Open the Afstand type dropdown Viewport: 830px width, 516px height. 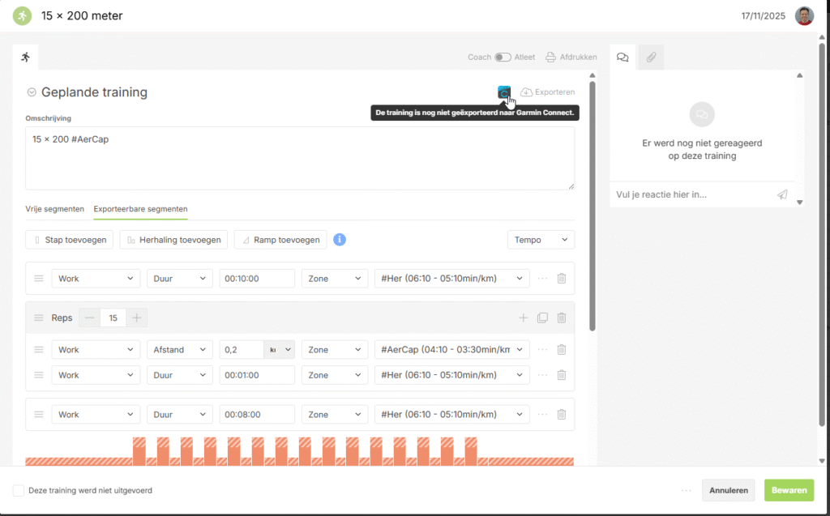click(179, 350)
